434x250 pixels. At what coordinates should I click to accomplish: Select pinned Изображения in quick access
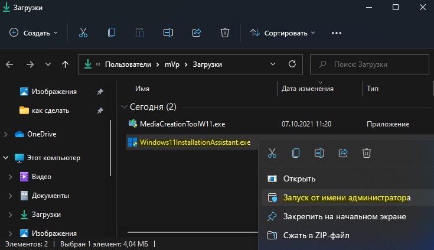coord(54,92)
